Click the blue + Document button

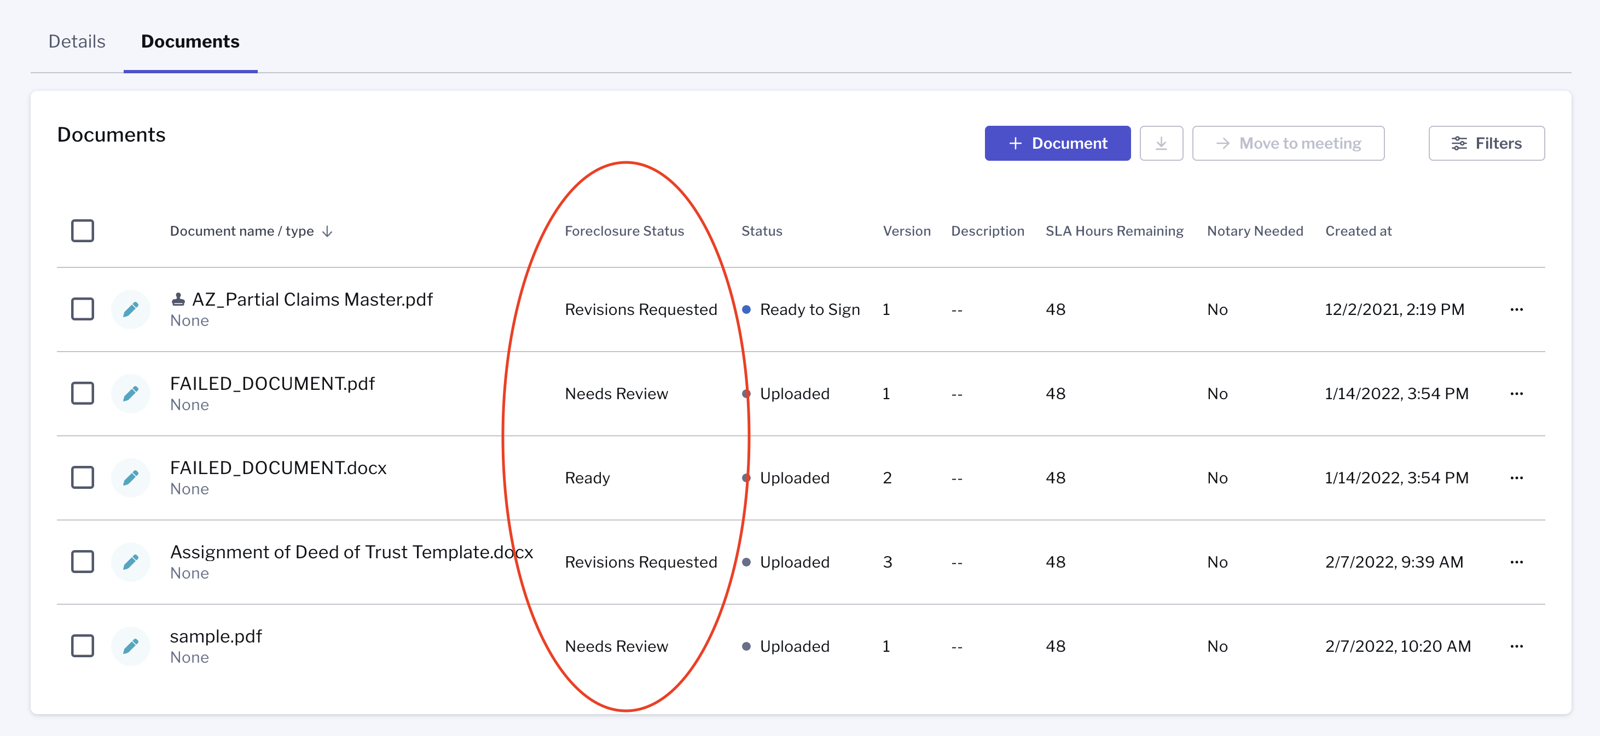[x=1057, y=143]
